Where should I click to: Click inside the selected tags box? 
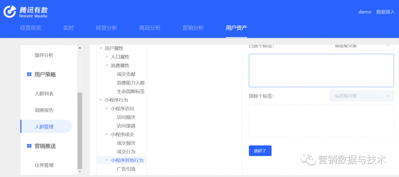tap(321, 70)
